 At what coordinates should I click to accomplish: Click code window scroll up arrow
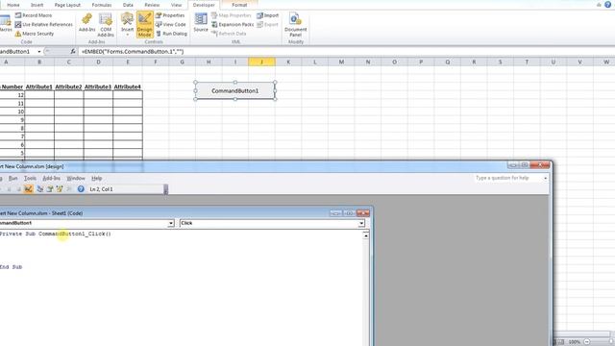[x=365, y=235]
